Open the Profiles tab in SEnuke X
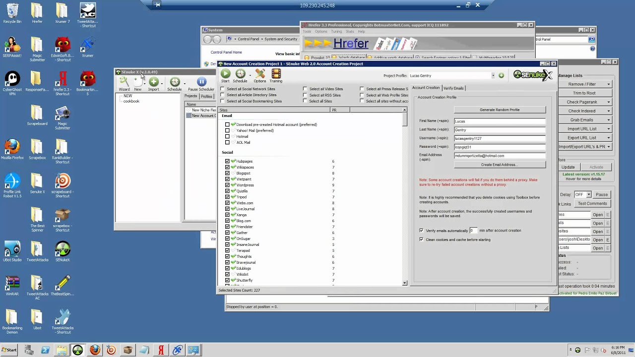 pyautogui.click(x=207, y=96)
